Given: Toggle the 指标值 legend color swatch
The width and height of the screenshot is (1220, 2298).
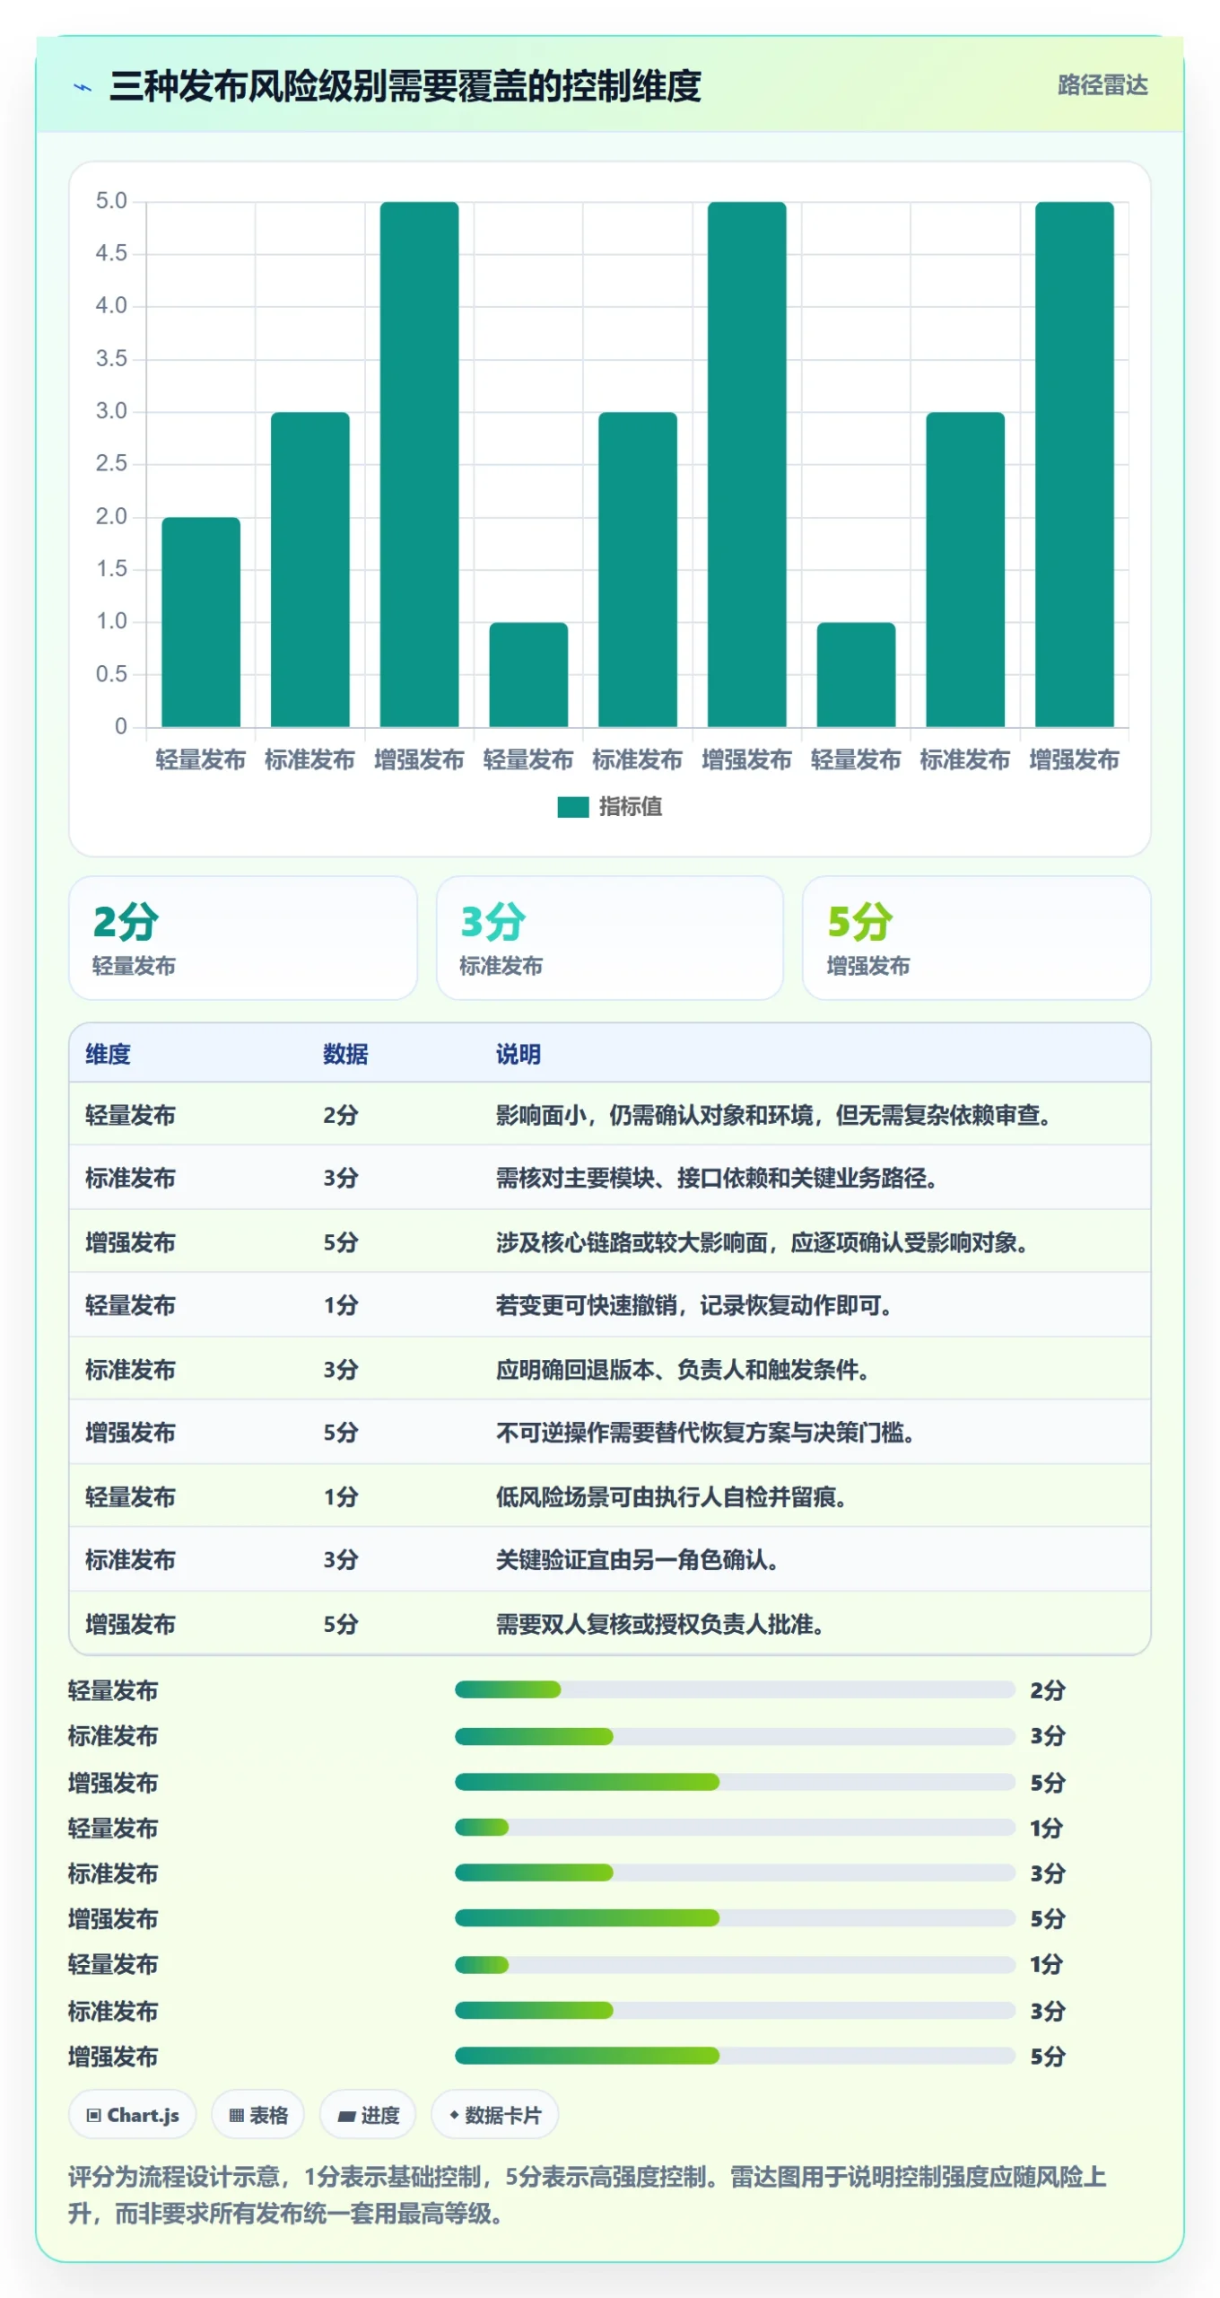Looking at the screenshot, I should click(x=572, y=806).
